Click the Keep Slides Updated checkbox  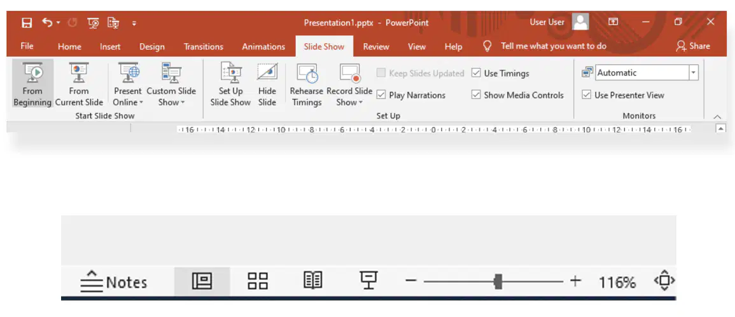[x=381, y=73]
